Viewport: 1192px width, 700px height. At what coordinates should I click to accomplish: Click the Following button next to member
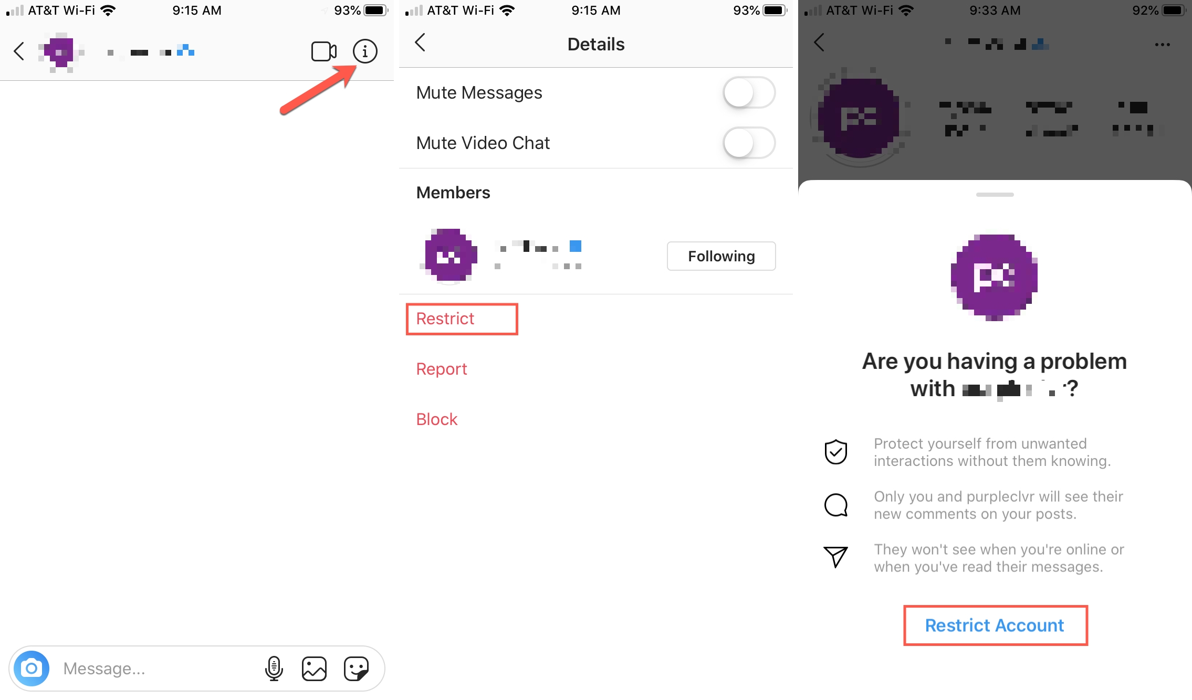722,256
